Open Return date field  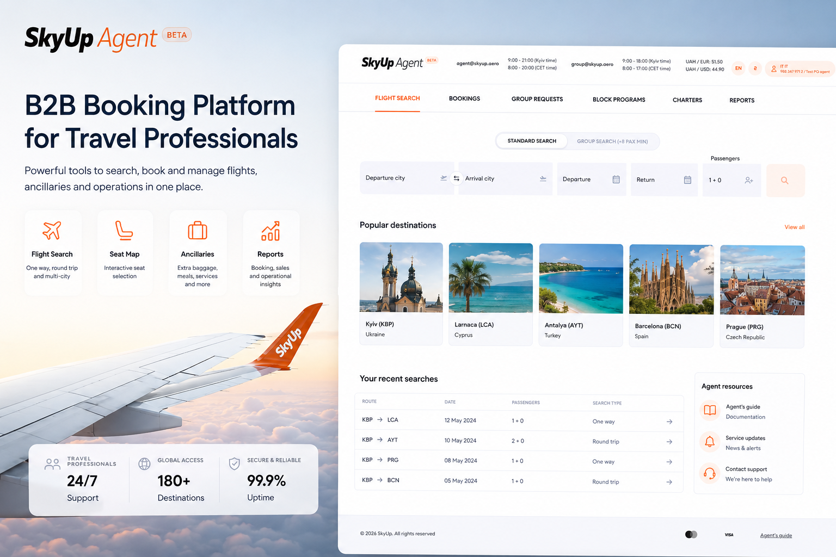coord(664,180)
